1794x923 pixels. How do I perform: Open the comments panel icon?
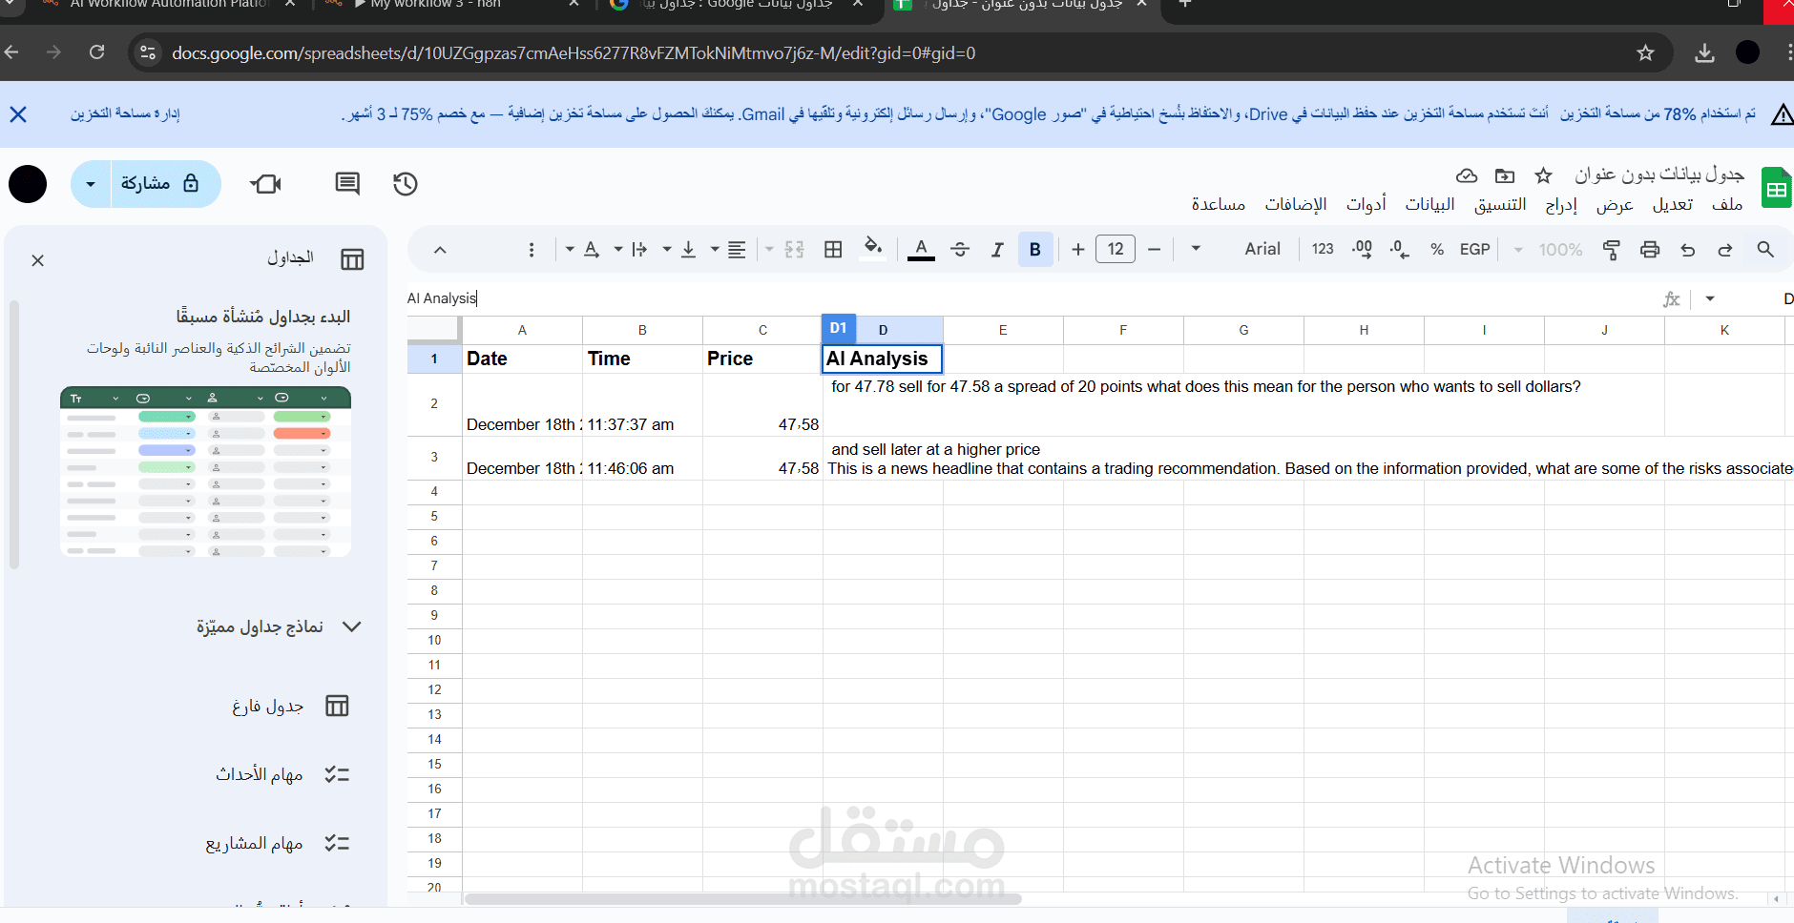[x=347, y=184]
